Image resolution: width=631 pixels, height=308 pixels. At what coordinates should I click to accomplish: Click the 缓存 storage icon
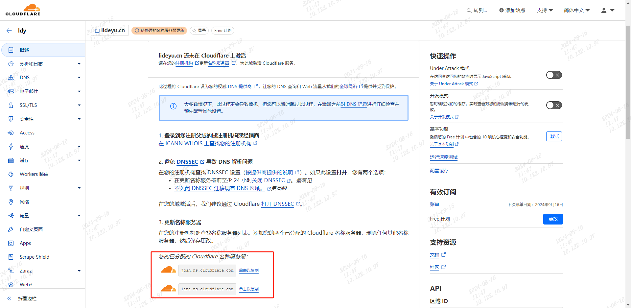(11, 160)
